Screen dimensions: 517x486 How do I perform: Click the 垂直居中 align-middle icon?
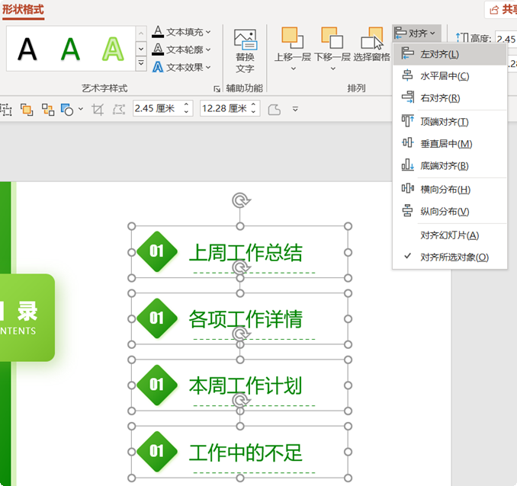coord(407,143)
